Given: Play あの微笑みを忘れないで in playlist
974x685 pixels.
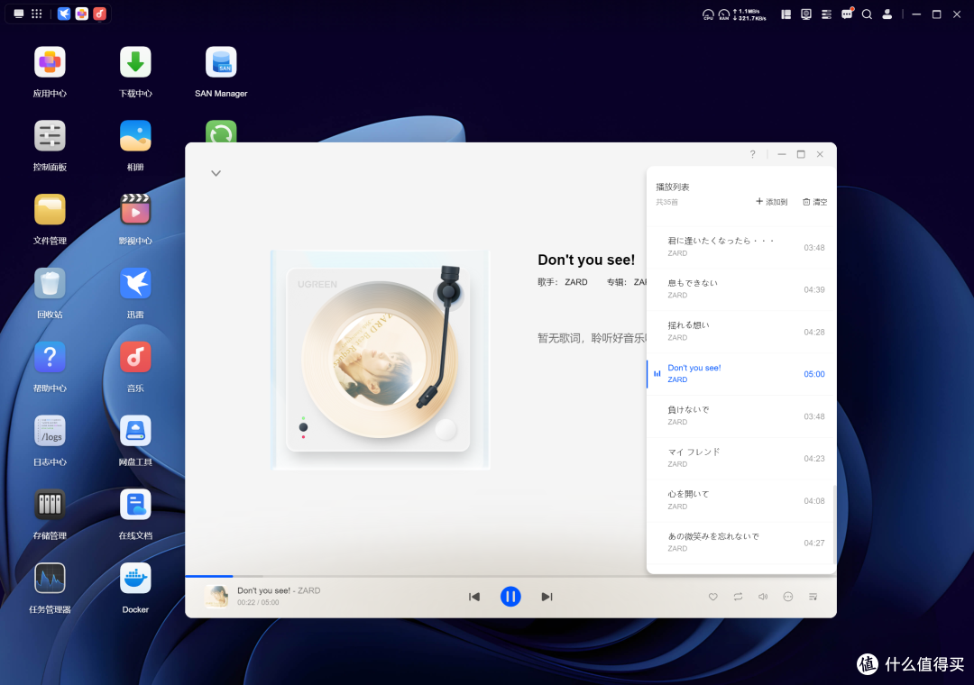Looking at the screenshot, I should point(741,543).
